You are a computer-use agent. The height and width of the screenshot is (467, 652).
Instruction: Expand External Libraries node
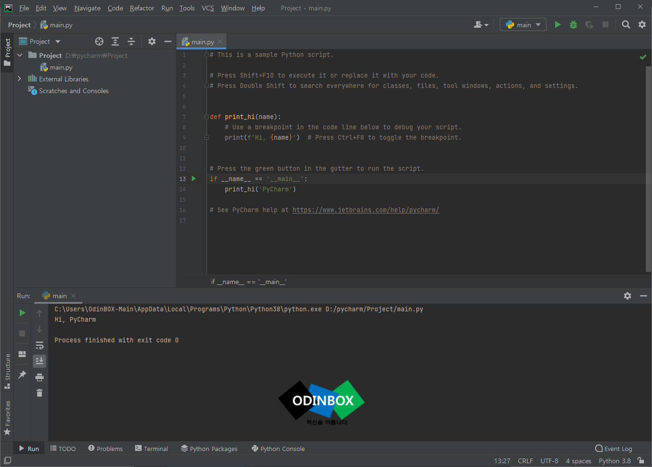[x=19, y=79]
